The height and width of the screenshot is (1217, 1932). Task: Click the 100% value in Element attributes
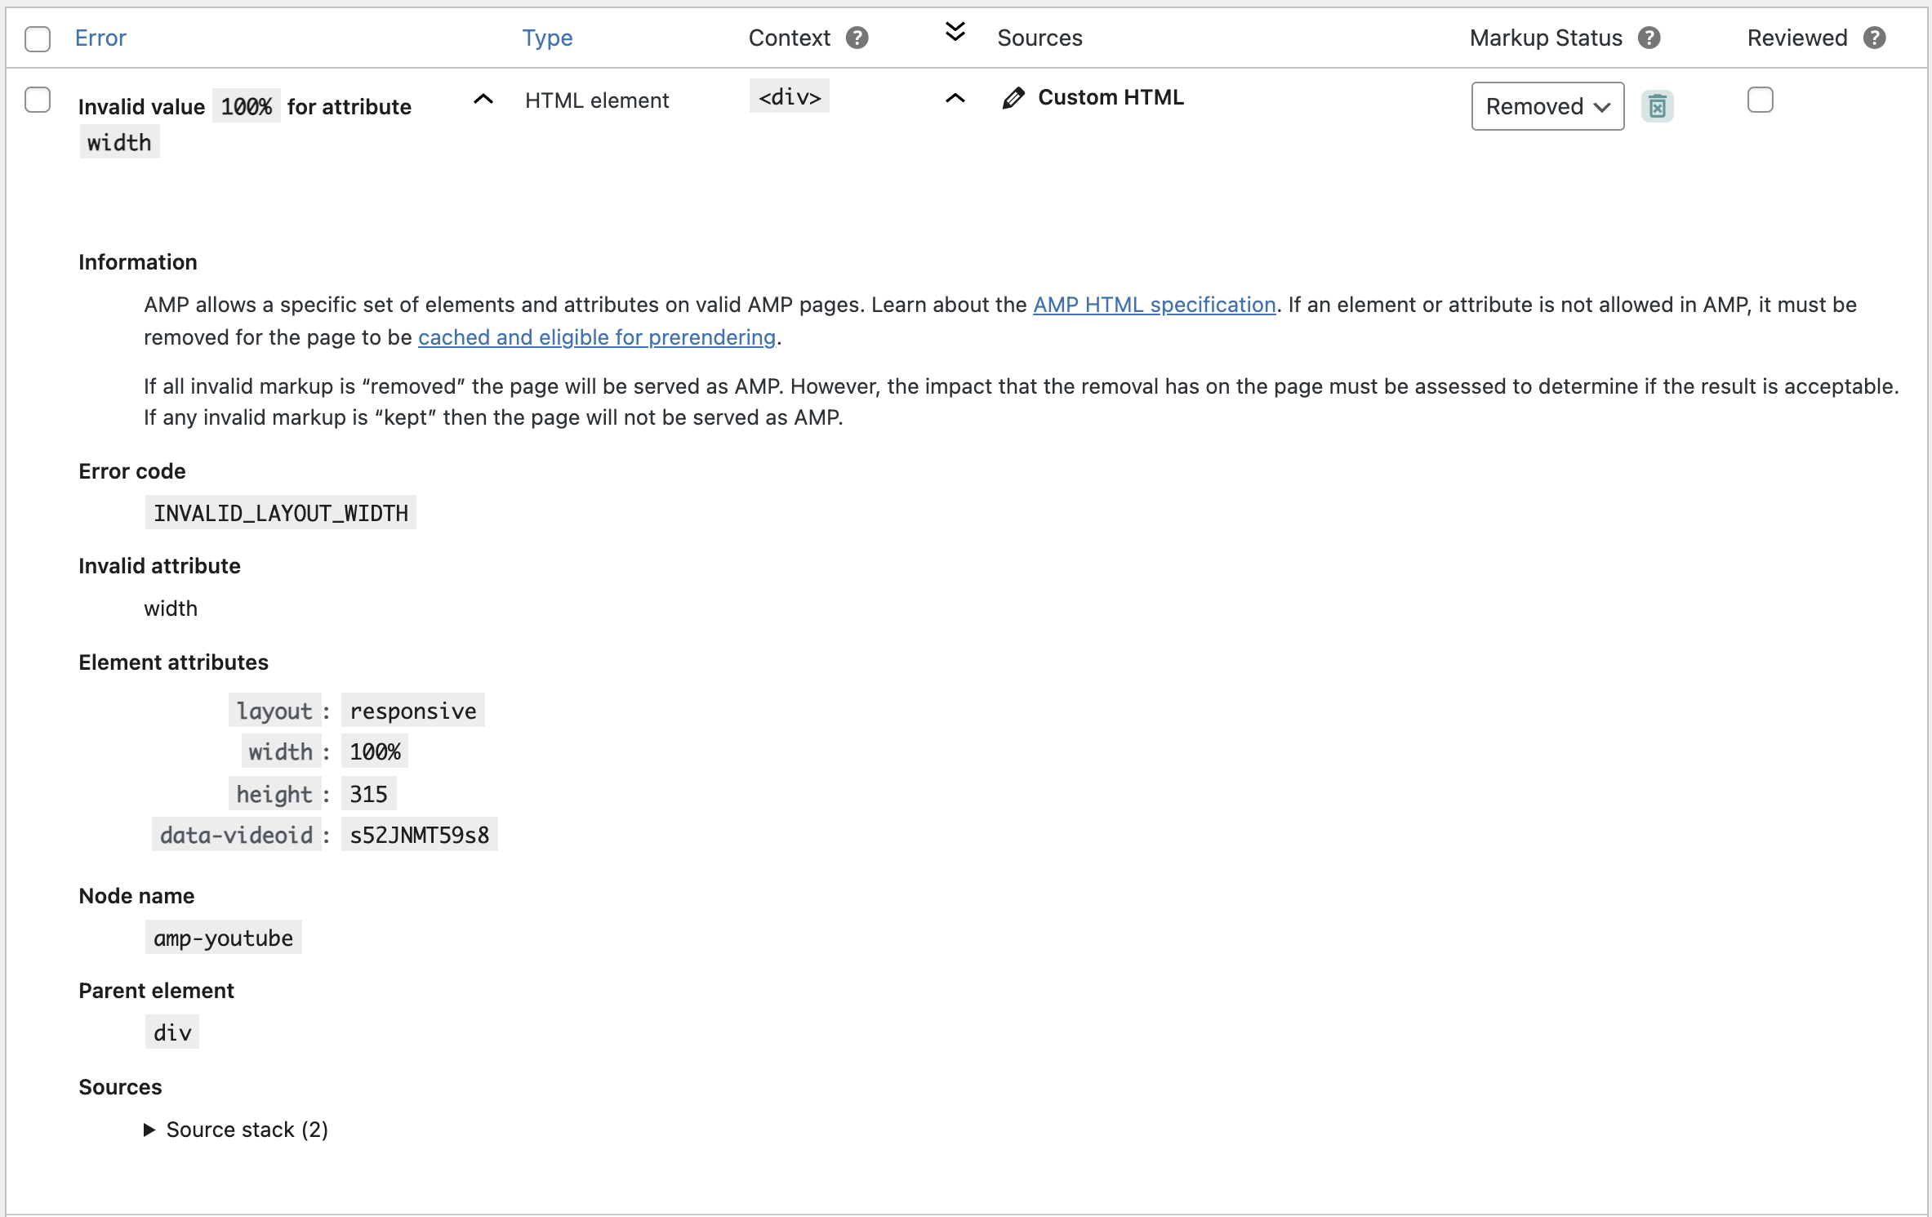point(375,751)
